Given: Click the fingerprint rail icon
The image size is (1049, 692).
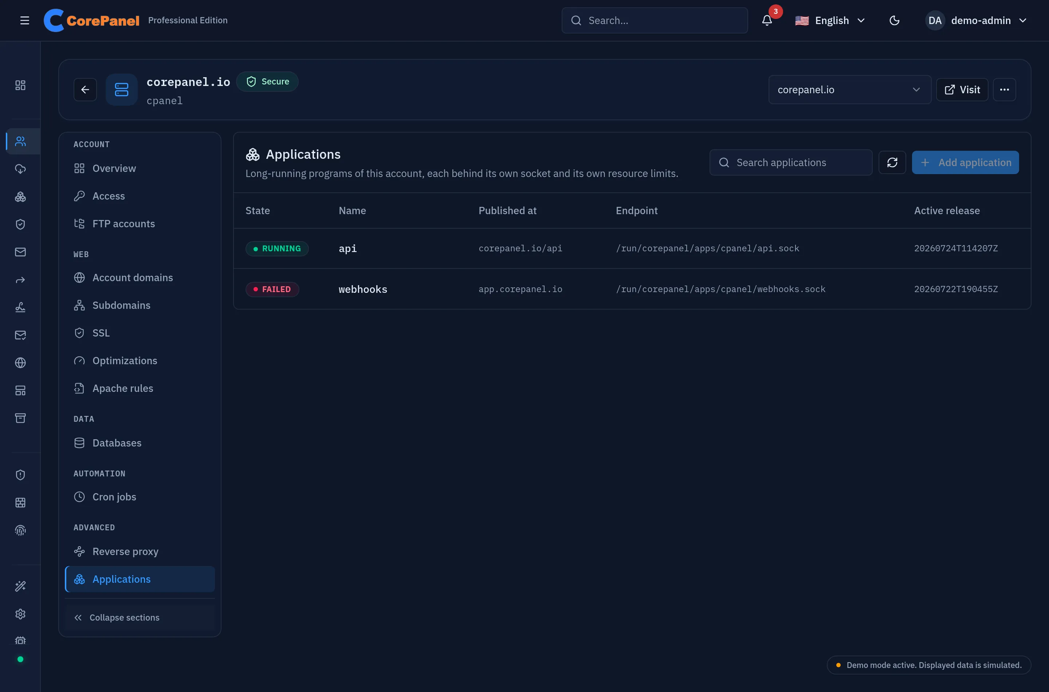Looking at the screenshot, I should (20, 530).
